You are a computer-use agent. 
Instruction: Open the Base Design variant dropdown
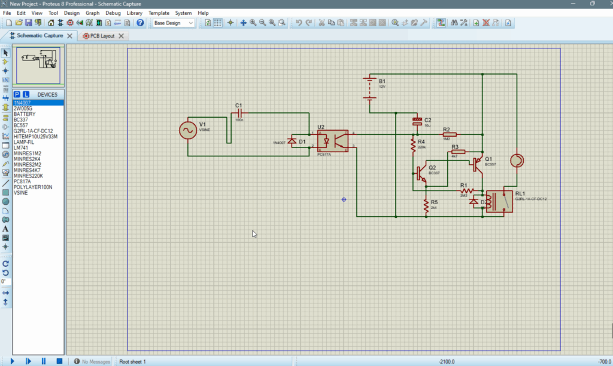tap(174, 23)
